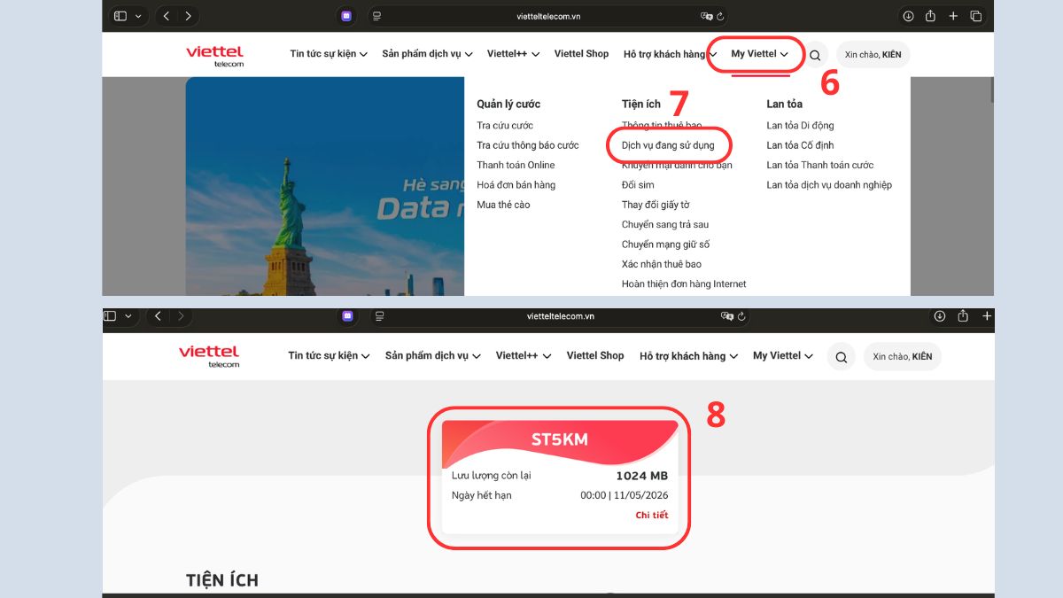Open Lan tỏa dịch vụ doanh nghiệp link
The height and width of the screenshot is (598, 1063).
[829, 185]
